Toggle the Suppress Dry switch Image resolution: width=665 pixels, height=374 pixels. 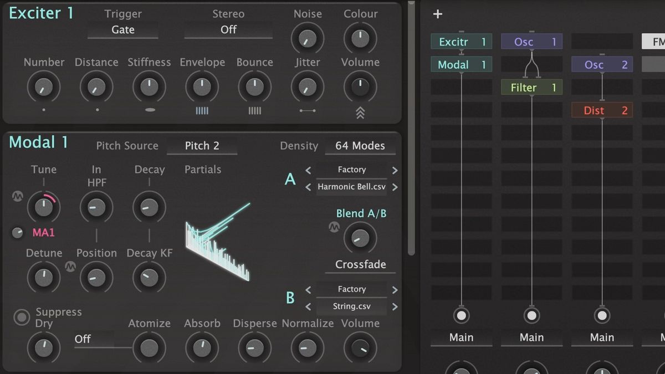(22, 317)
